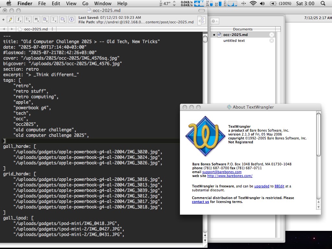Click the CPU graph menu bar indicator

(x=231, y=3)
